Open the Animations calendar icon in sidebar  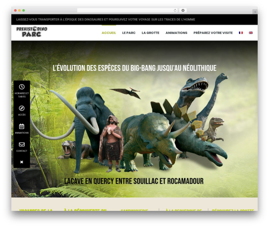[22, 126]
